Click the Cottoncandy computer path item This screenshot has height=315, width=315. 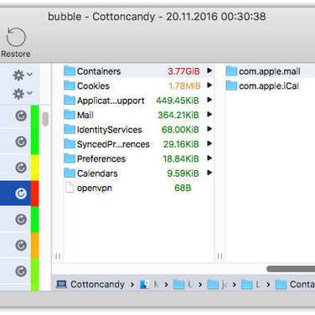tap(90, 284)
